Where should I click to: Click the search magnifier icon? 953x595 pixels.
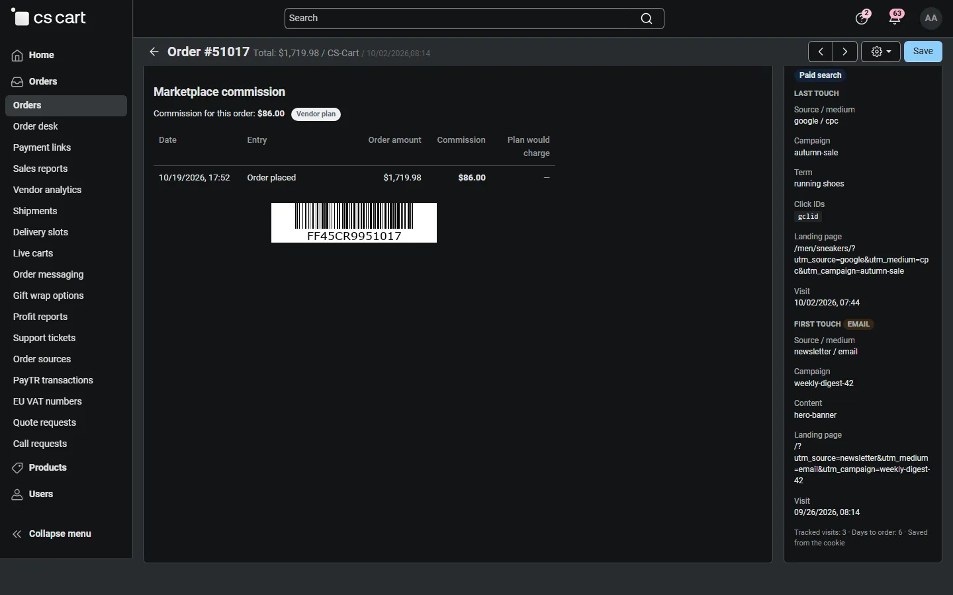(647, 19)
